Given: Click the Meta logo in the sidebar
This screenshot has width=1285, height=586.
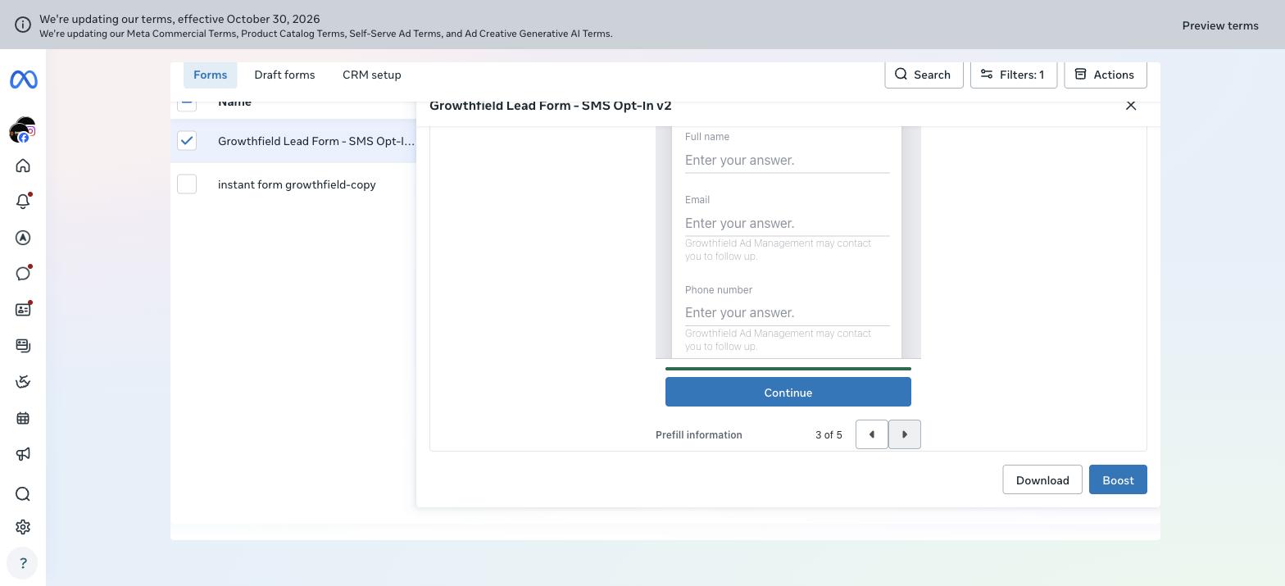Looking at the screenshot, I should 23,79.
